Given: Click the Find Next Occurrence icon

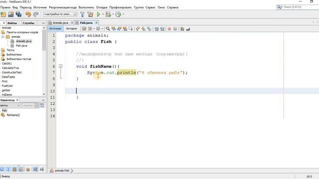Looking at the screenshot, I should pos(119,29).
